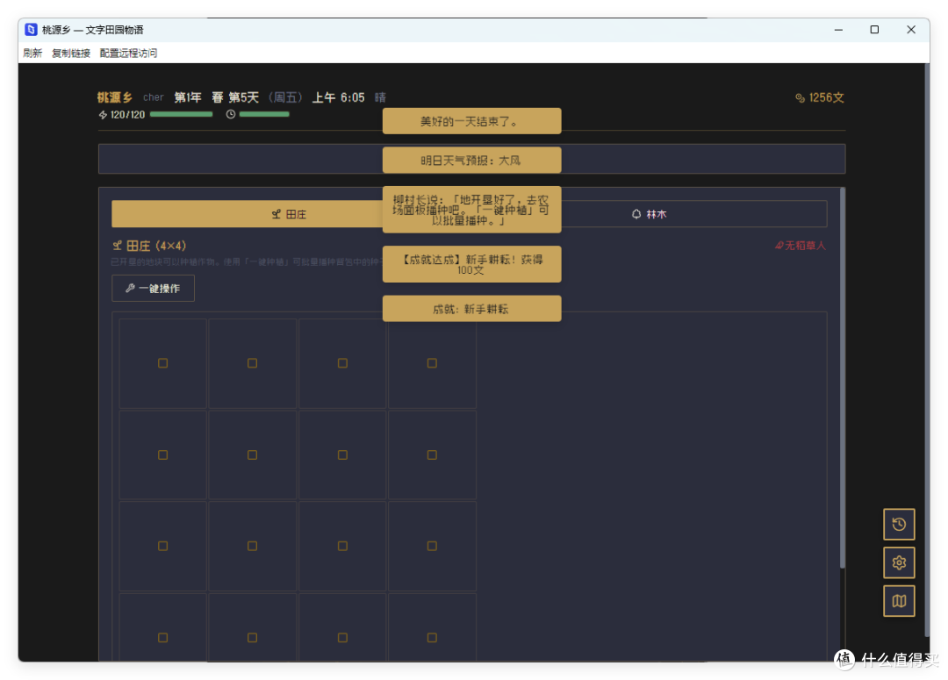Dismiss the 明日天气预报：大风 notification

[x=471, y=161]
